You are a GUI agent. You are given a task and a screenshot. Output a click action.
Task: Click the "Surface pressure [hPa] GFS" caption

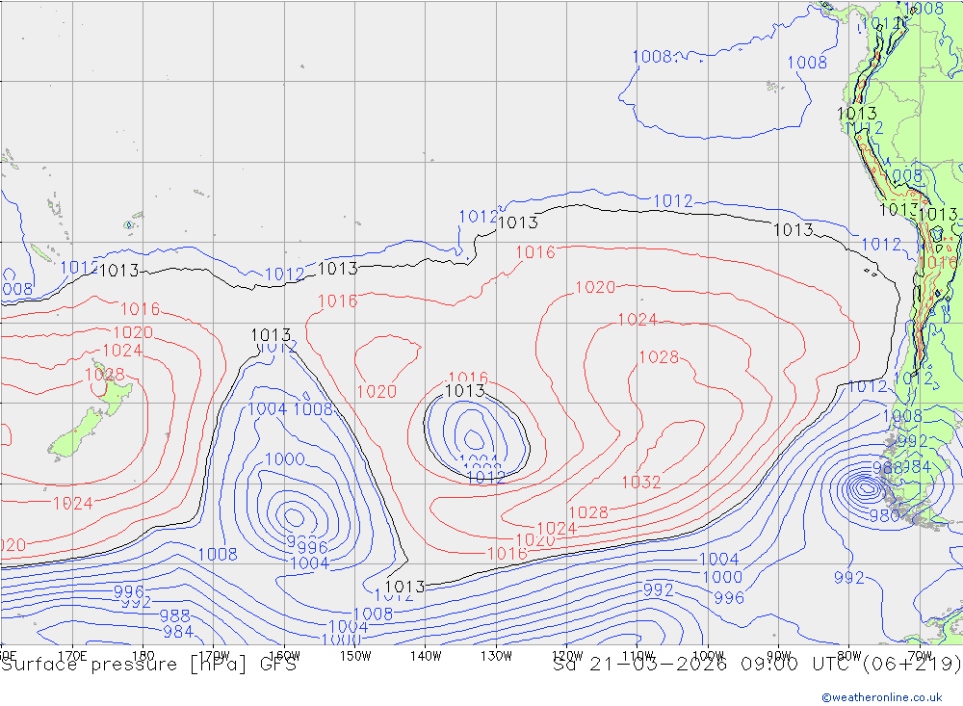[148, 665]
